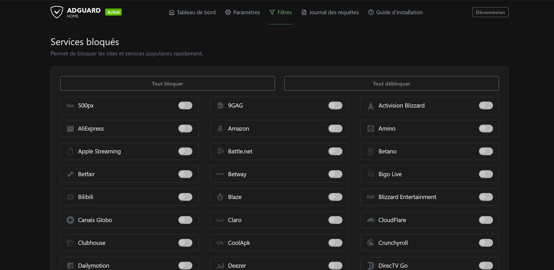Open the Paramètres menu
The width and height of the screenshot is (554, 270).
[242, 12]
